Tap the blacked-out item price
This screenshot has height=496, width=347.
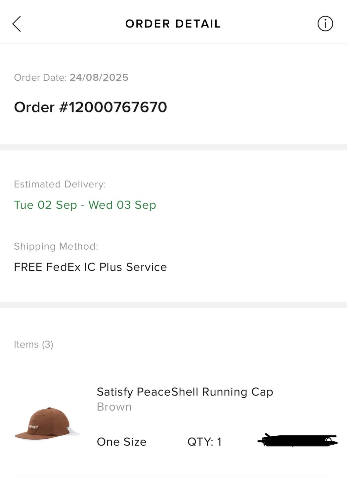[297, 441]
